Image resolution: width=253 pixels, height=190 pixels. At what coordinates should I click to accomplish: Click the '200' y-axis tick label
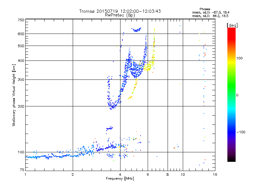[x=21, y=106]
